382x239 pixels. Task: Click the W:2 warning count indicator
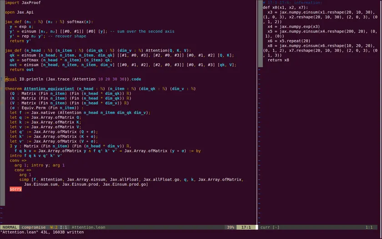54,227
